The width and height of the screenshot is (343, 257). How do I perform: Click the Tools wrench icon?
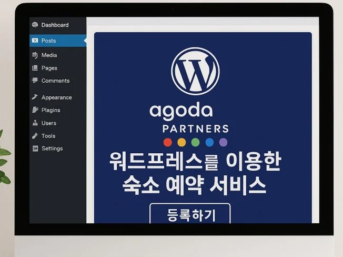pos(35,136)
